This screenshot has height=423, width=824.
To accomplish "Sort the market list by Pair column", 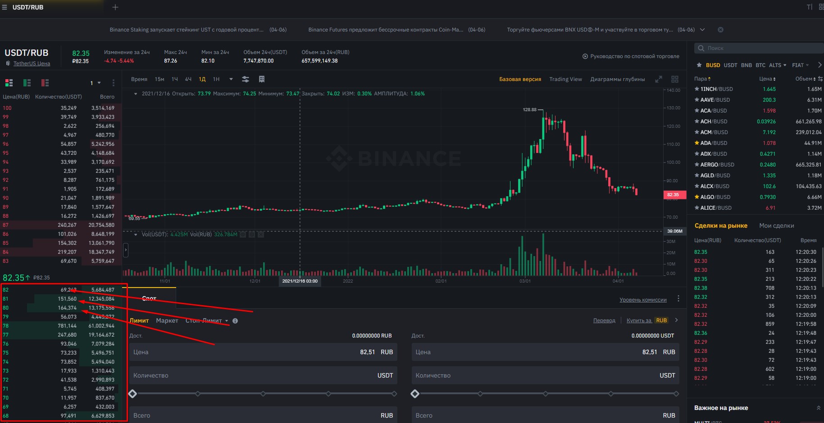I will [702, 79].
